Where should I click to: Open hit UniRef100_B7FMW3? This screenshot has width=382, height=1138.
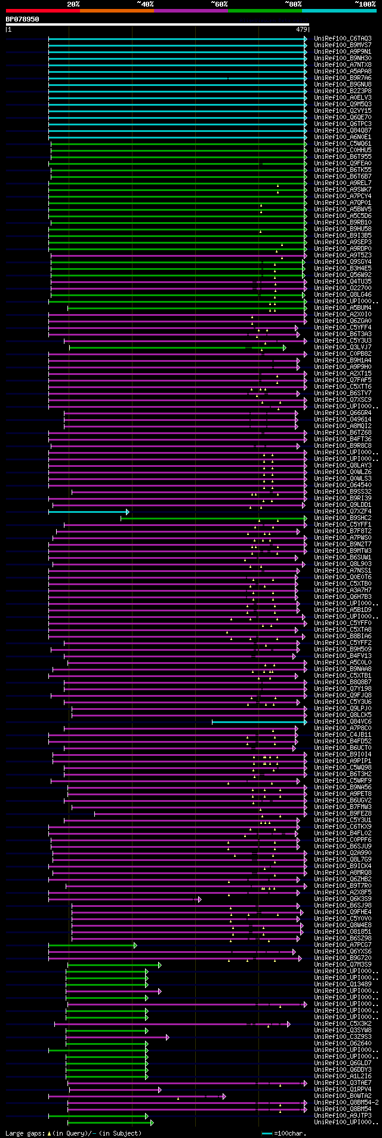click(343, 807)
